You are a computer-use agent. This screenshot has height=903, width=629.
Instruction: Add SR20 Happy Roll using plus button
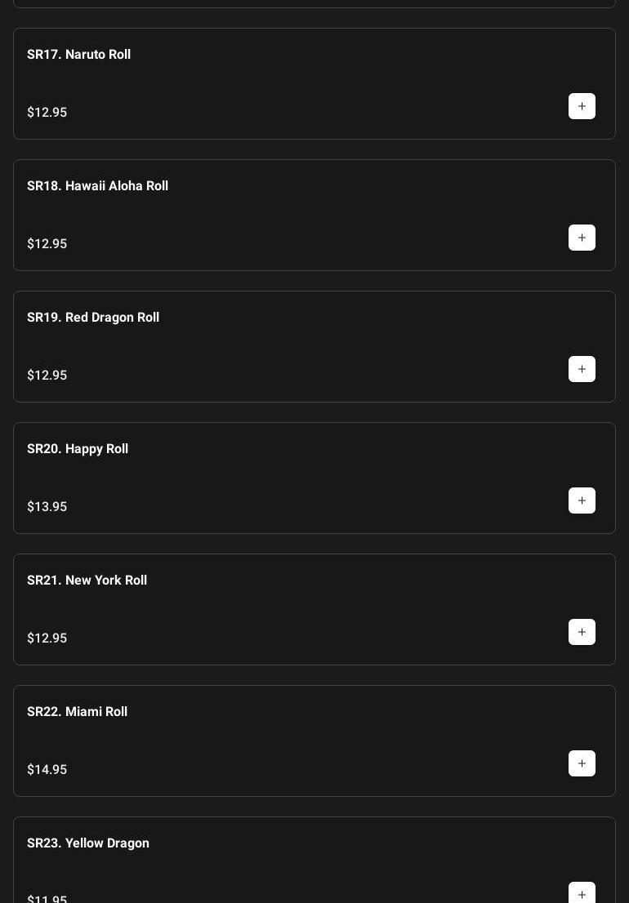[x=582, y=500]
